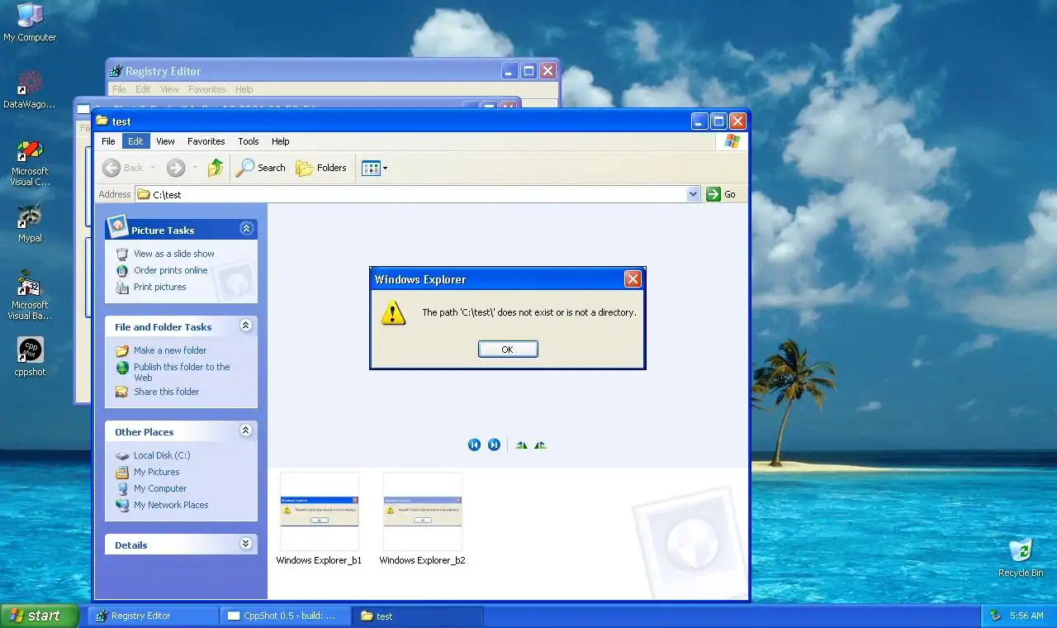Select Windows Explorer_b2 thumbnail

point(422,518)
